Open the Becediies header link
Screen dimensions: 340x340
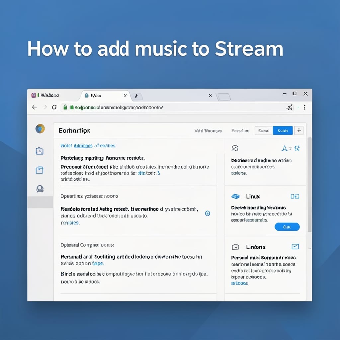[240, 131]
